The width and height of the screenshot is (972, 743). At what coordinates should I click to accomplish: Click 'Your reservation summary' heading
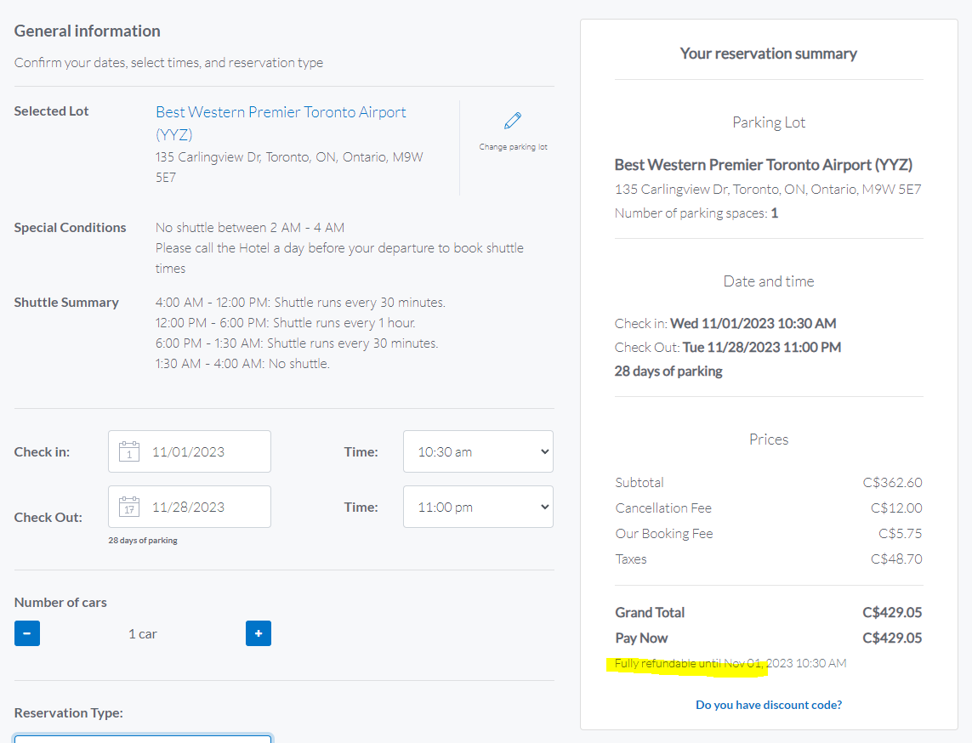(x=769, y=54)
